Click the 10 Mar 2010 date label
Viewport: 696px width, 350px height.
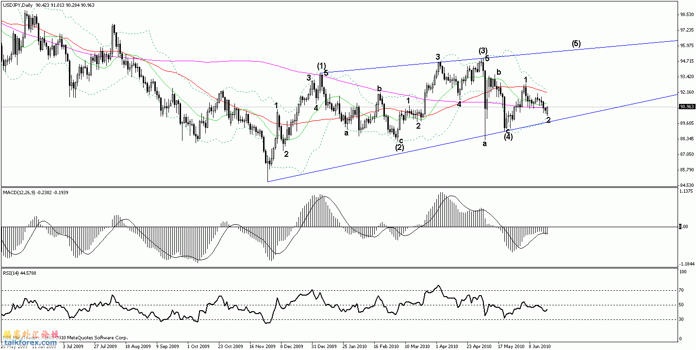coord(417,347)
